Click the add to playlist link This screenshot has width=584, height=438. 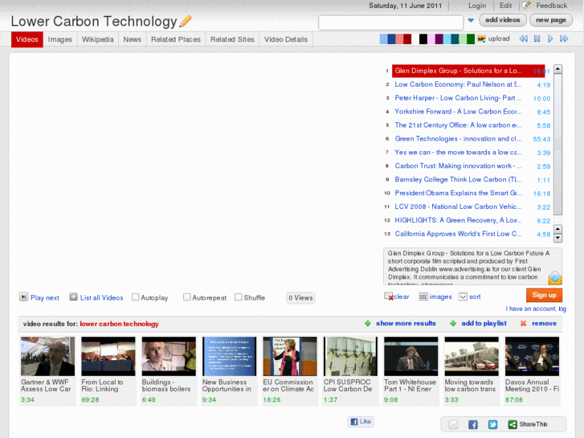[x=484, y=323]
